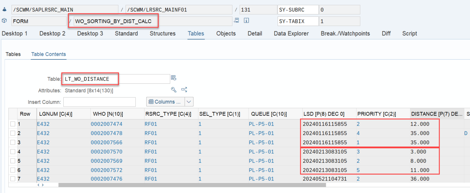Open the Script tab
Viewport: 470px width, 193px height.
pos(410,33)
